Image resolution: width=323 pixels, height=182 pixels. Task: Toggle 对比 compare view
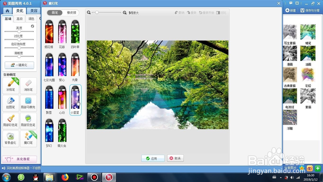(x=221, y=13)
